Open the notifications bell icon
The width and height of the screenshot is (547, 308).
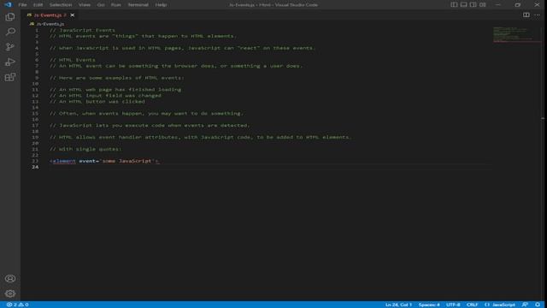(x=538, y=305)
